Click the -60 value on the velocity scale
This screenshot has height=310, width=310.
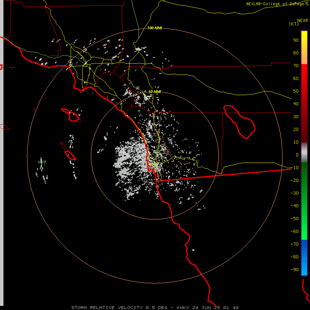tap(294, 231)
